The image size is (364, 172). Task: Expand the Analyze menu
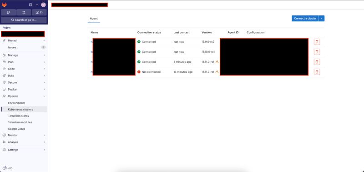[24, 142]
